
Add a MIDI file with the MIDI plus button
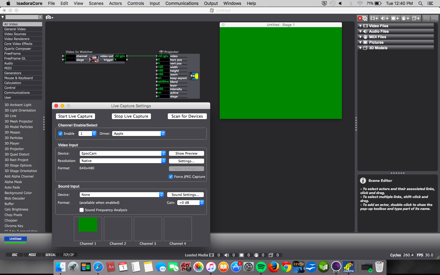[x=405, y=18]
